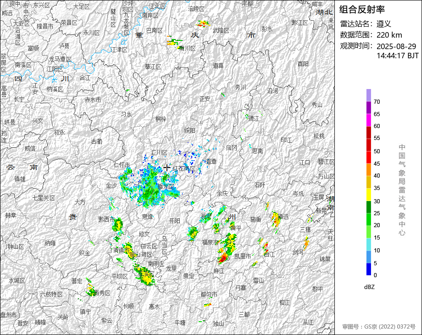
Task: Click the 七星关区 district label
Action: (x=44, y=198)
